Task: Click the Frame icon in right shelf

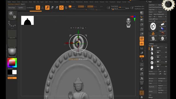Action: (142, 64)
